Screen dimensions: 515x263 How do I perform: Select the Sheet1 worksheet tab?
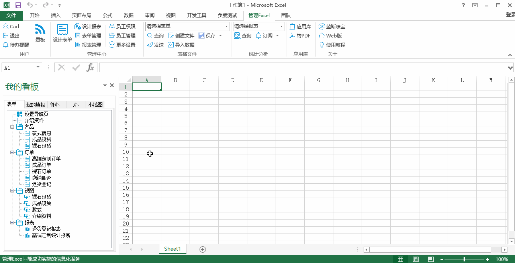(172, 249)
